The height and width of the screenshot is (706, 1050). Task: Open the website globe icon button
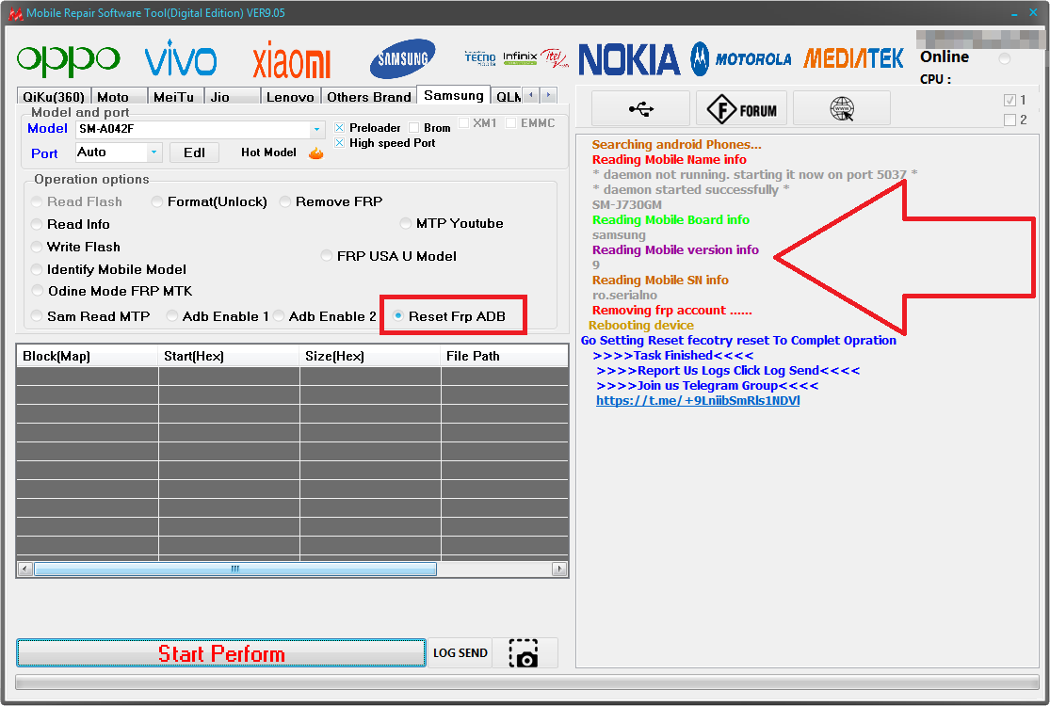842,108
